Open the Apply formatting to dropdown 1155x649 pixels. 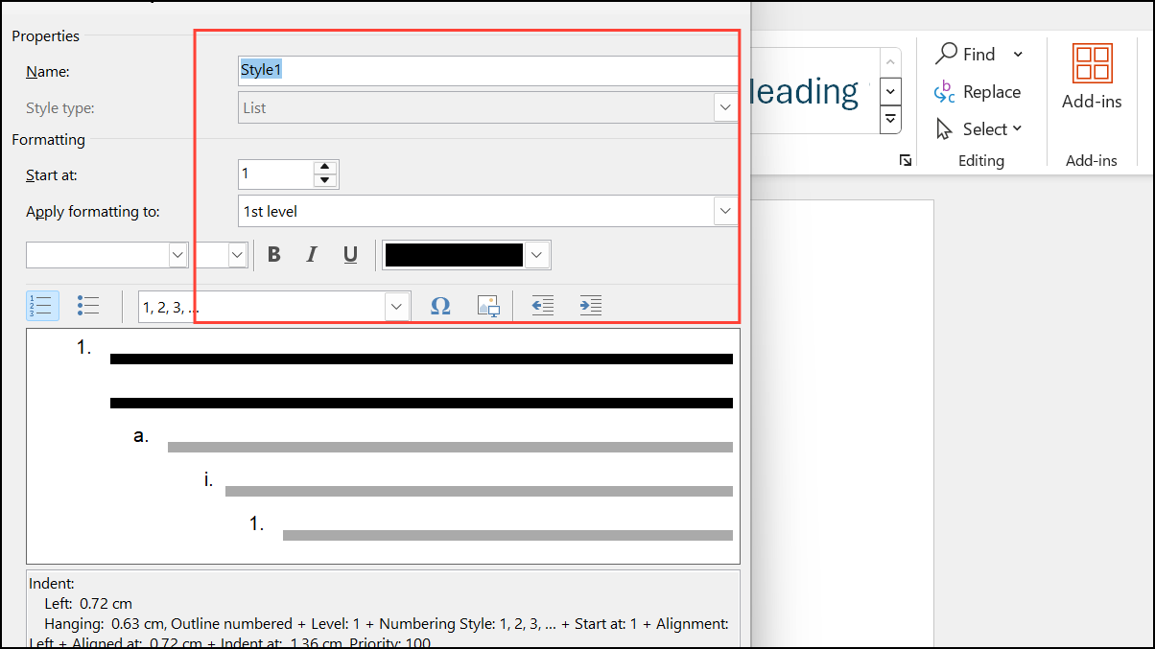[x=726, y=211]
